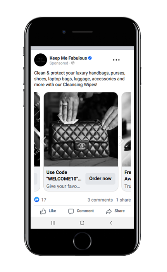Click the blue verified badge icon
Viewport: 167px width, 272px height.
[x=90, y=58]
